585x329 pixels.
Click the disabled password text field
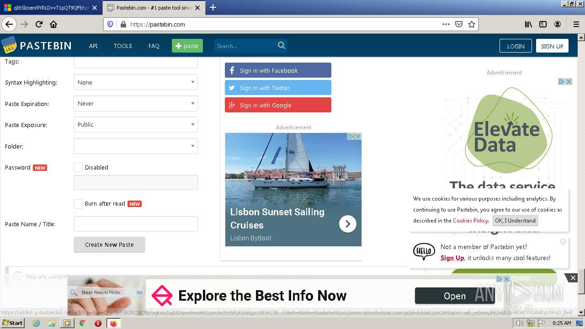[x=136, y=182]
